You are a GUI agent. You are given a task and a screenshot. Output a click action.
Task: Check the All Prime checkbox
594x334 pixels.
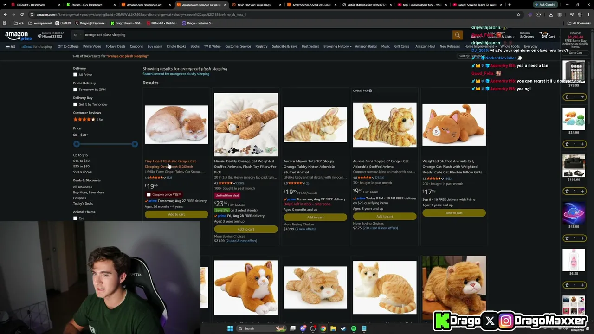tap(75, 75)
